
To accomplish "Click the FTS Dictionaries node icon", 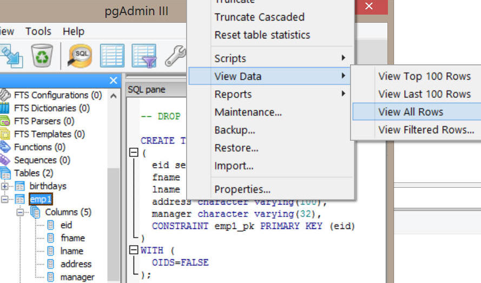I will (5, 108).
